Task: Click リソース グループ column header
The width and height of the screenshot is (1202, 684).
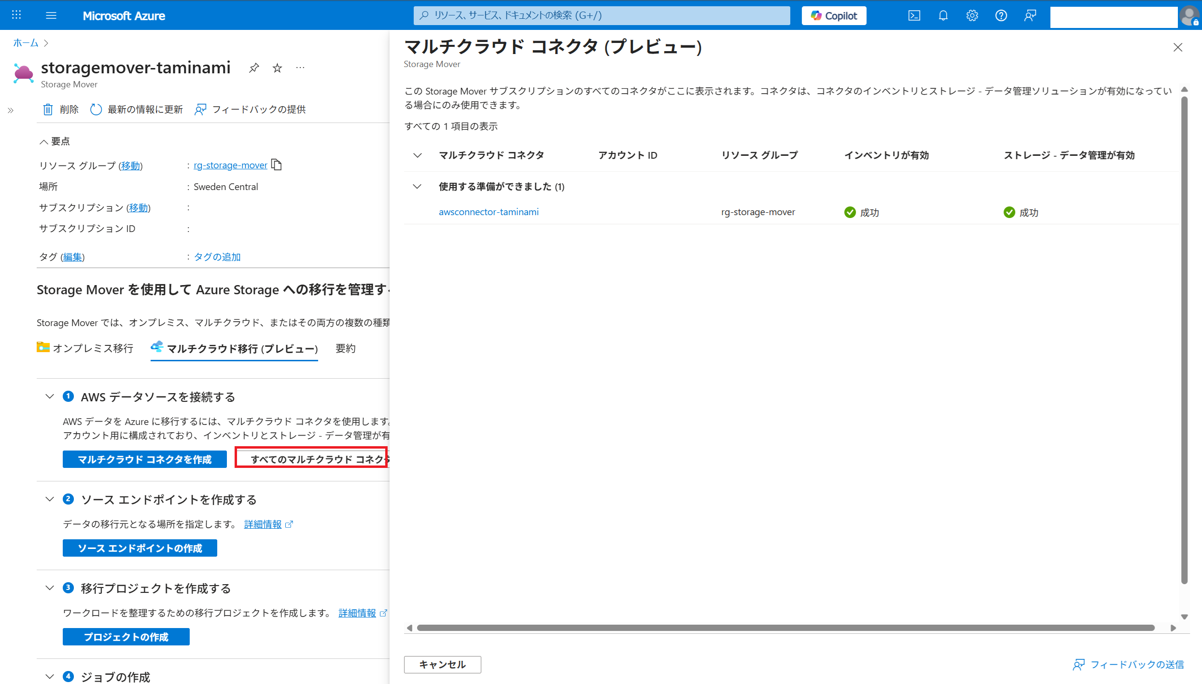Action: click(760, 155)
